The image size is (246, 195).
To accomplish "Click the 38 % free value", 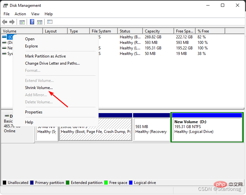I will tap(201, 54).
